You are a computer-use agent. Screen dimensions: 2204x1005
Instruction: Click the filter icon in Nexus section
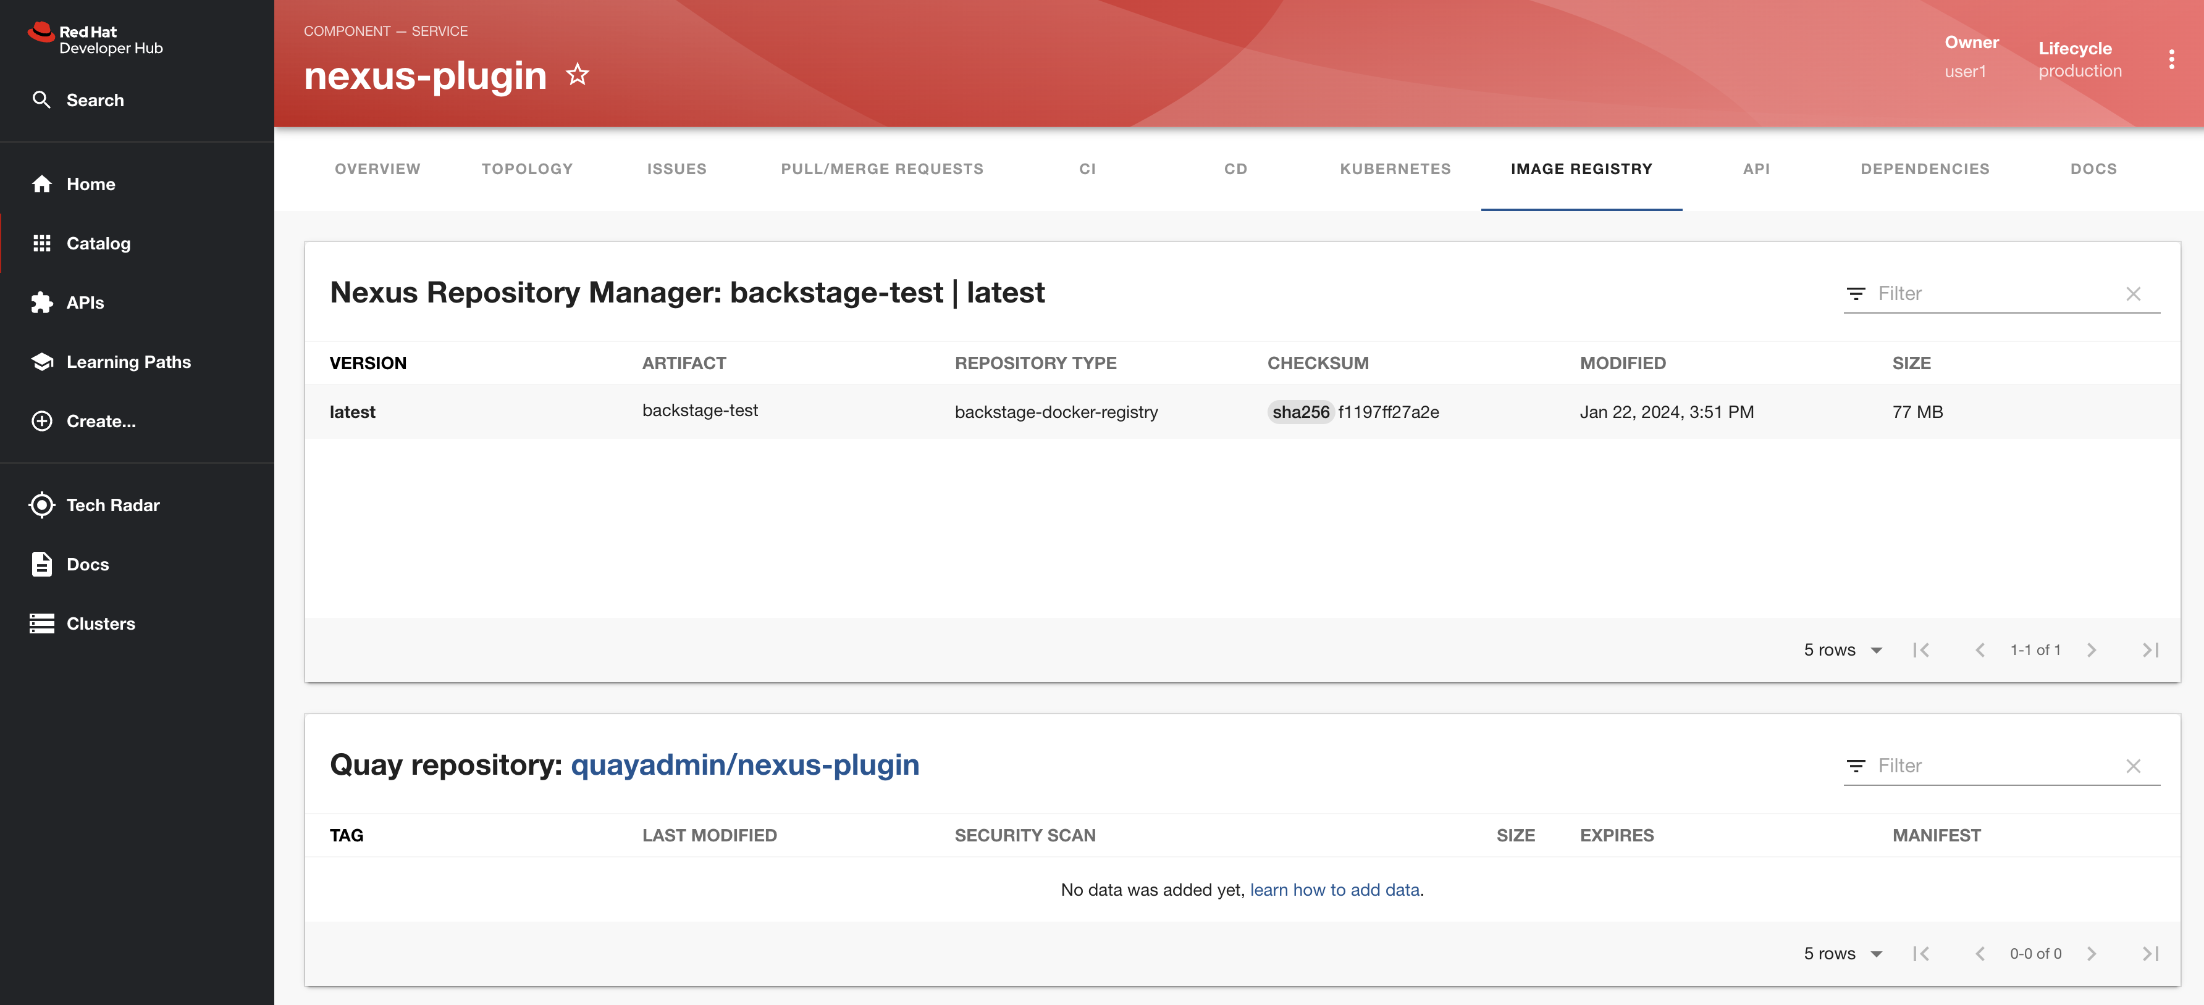point(1856,293)
